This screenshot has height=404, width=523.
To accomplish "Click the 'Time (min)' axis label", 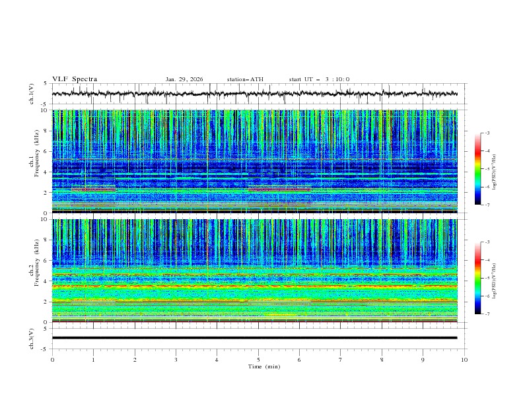I will (264, 366).
